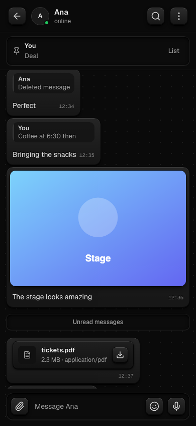The width and height of the screenshot is (196, 426).
Task: Click the tickets.pdf document icon
Action: (x=27, y=355)
